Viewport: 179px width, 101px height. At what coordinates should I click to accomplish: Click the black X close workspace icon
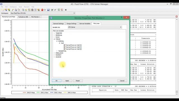[x=66, y=10]
